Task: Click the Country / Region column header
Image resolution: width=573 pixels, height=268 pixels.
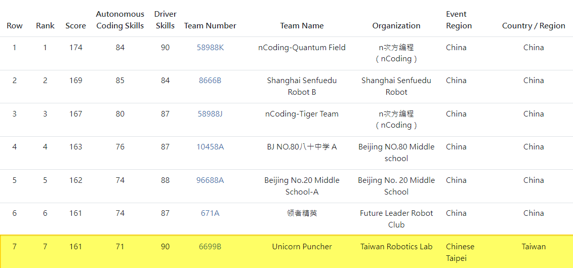Action: tap(534, 26)
